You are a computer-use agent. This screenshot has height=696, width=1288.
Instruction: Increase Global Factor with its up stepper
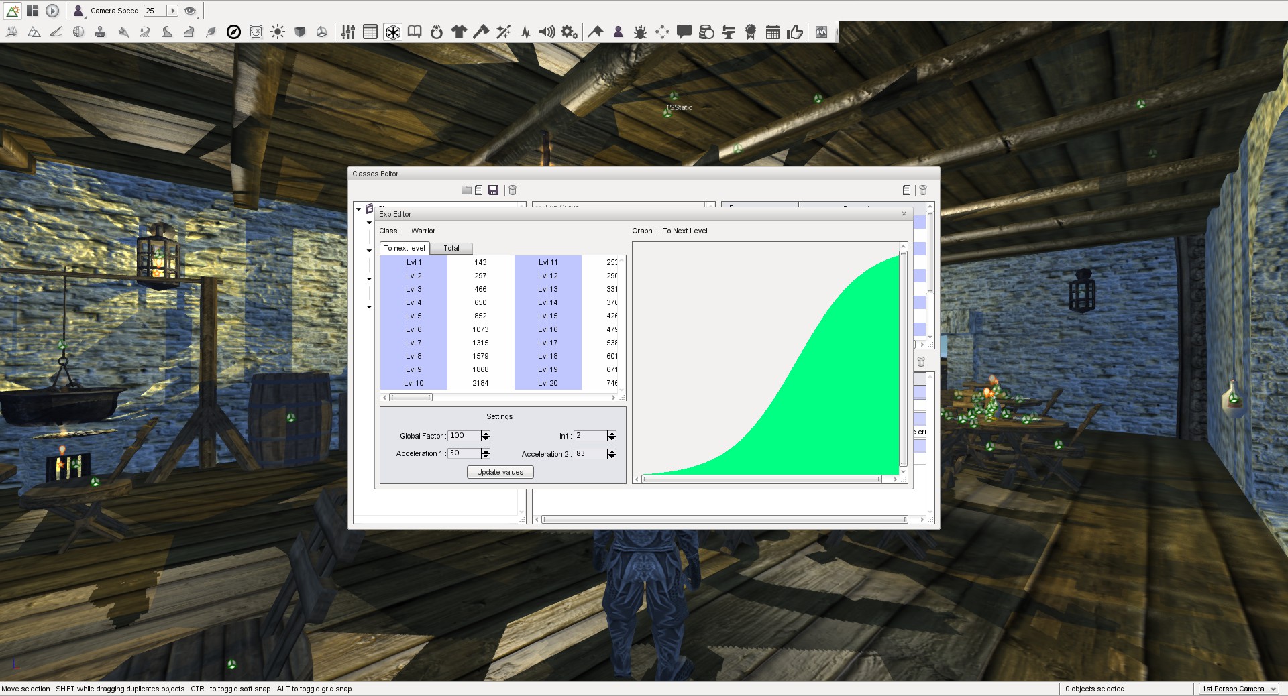tap(486, 433)
